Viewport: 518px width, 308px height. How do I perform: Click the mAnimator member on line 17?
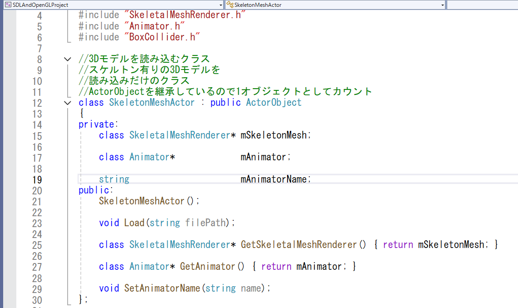(x=265, y=157)
